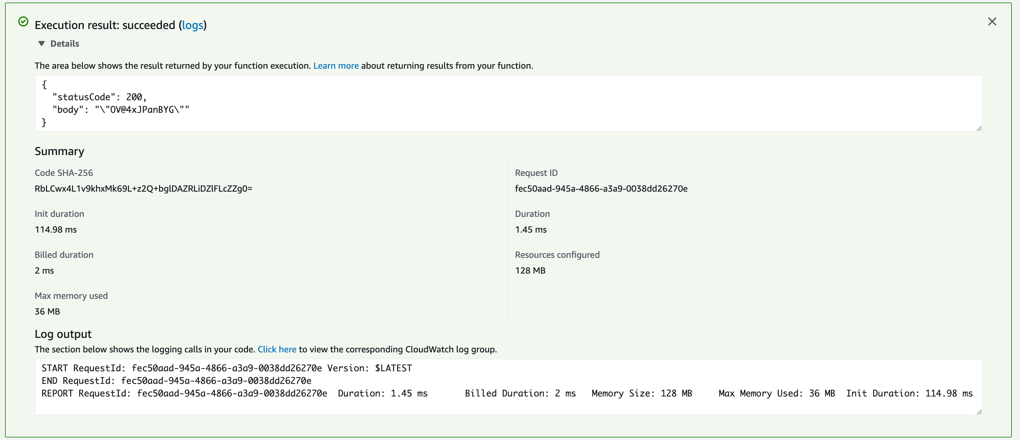Click the green success checkmark icon
The image size is (1020, 440).
23,21
